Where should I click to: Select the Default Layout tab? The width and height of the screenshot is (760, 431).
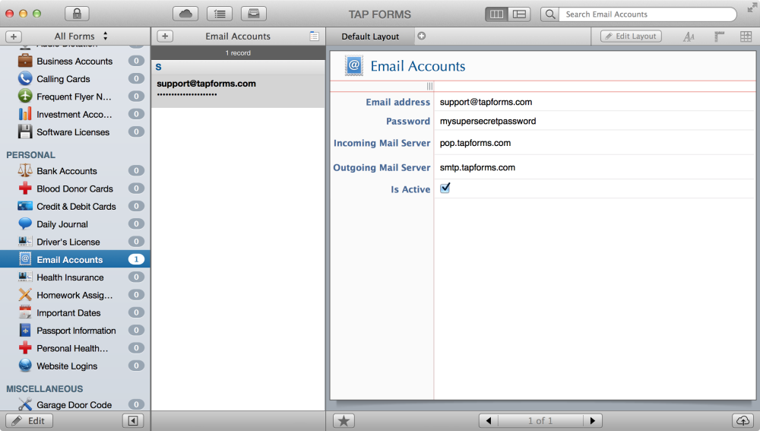click(370, 36)
